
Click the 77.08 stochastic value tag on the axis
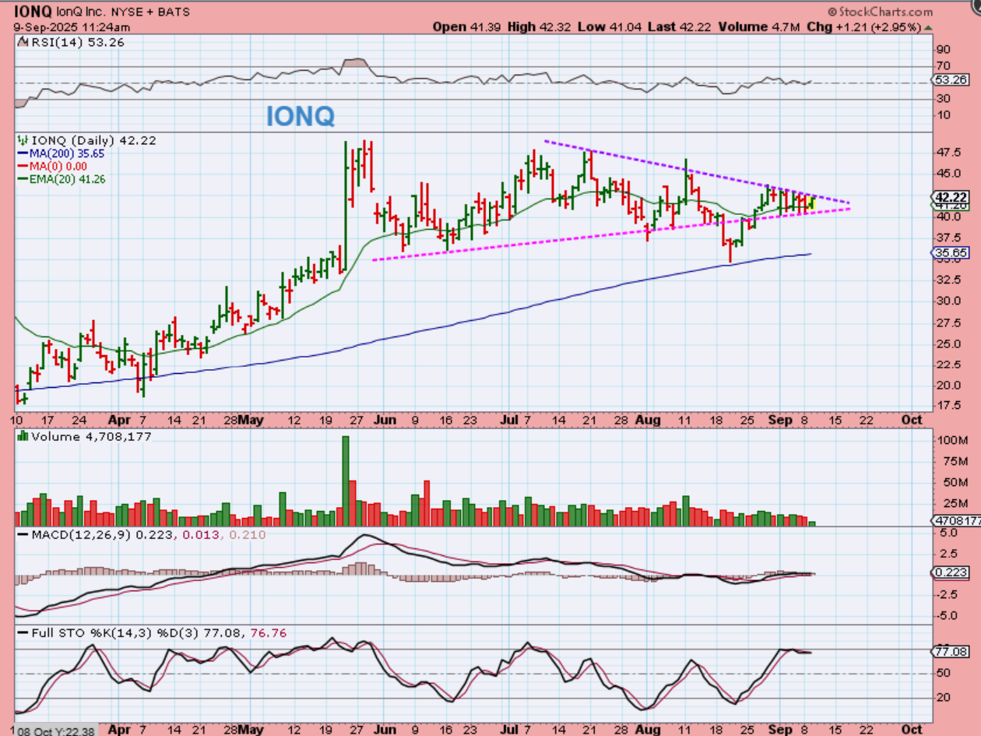coord(951,650)
